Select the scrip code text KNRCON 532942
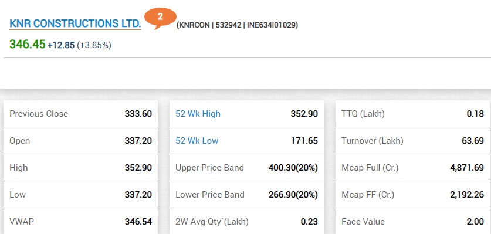Viewport: 491px width, 234px height. (209, 25)
